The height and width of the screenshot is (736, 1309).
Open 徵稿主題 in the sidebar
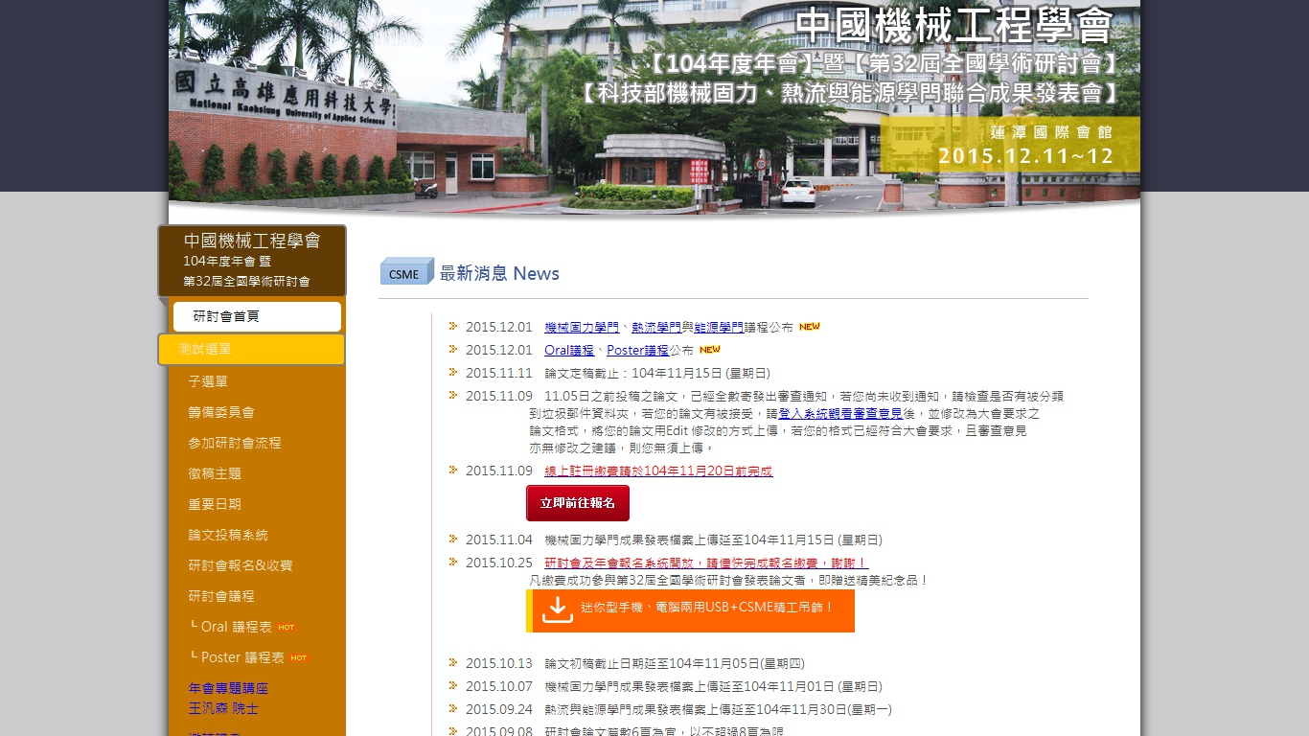(x=215, y=473)
